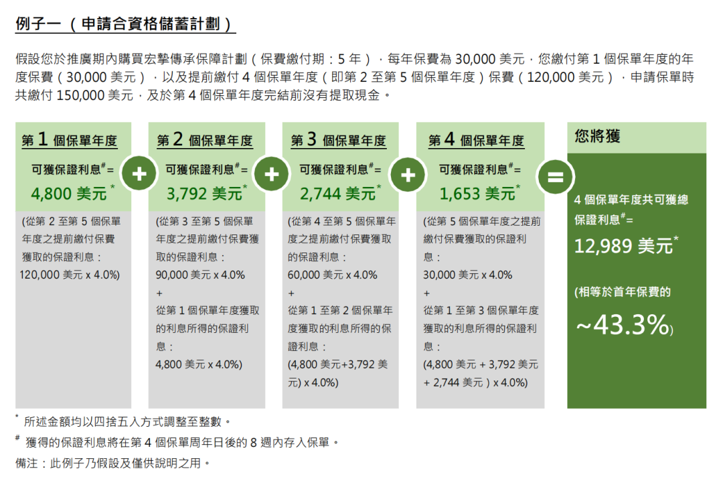Click the text (4,800 美元+3,792 美
Viewport: 723px width, 481px height.
coord(337,364)
